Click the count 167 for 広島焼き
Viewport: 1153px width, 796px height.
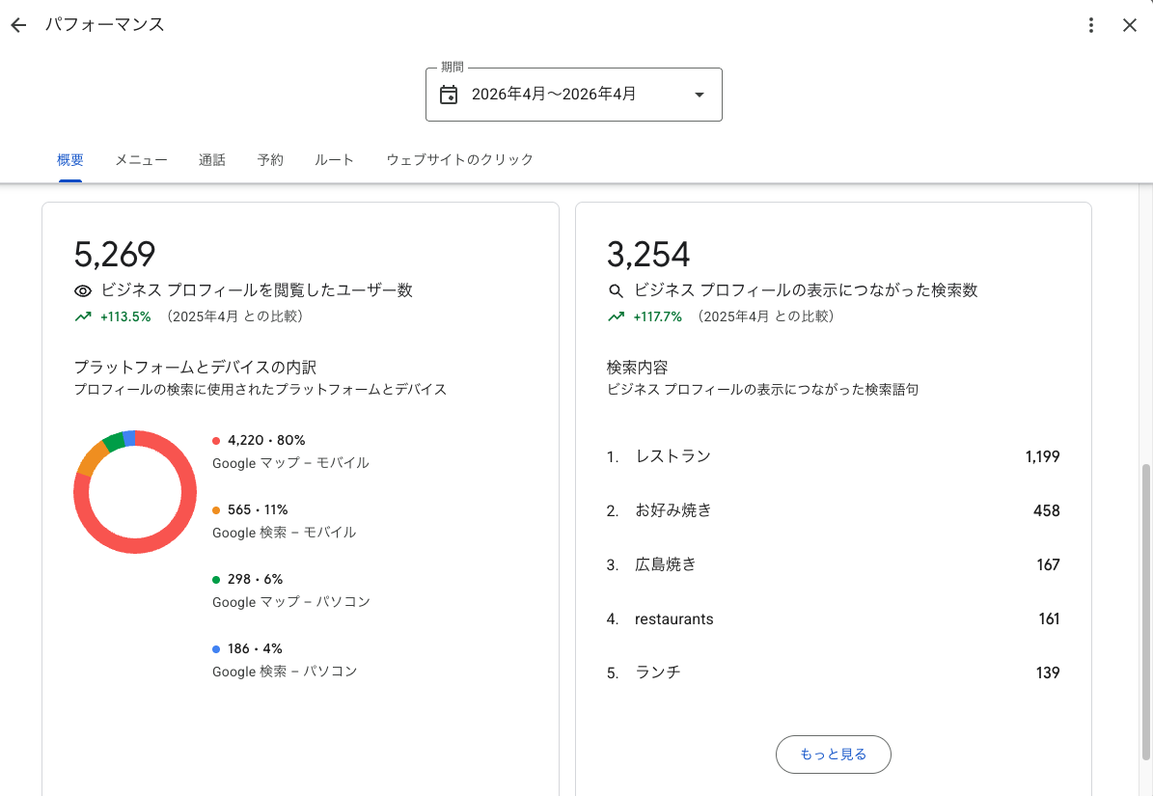pos(1049,564)
